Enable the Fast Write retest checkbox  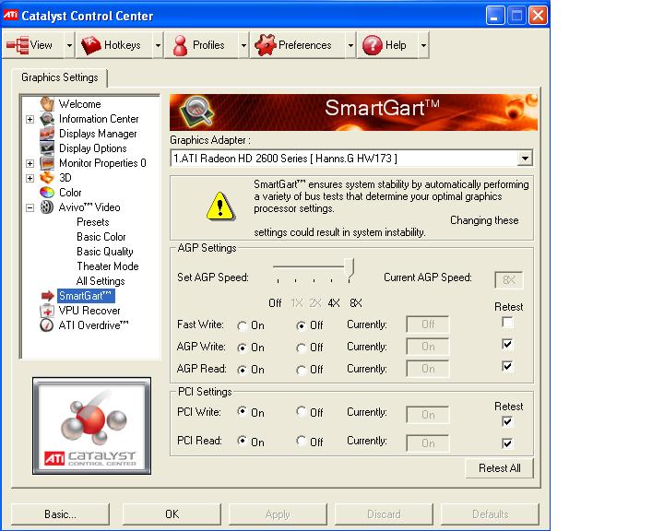[x=507, y=323]
